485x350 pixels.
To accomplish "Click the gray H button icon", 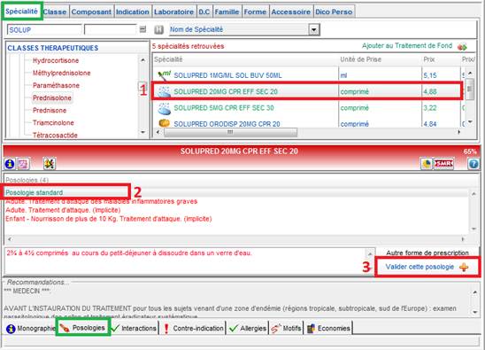I will (x=158, y=30).
